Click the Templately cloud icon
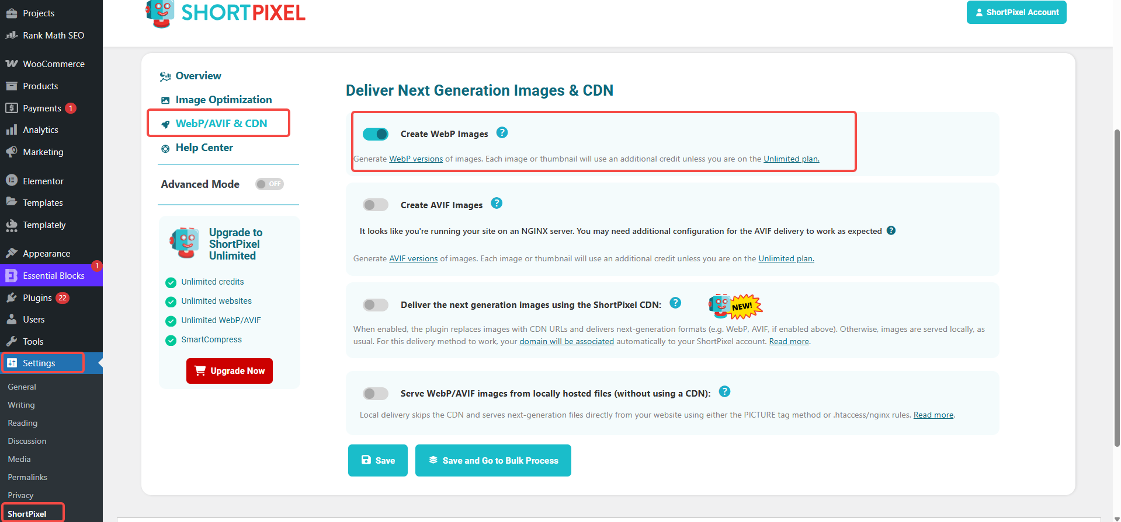1121x522 pixels. click(12, 225)
